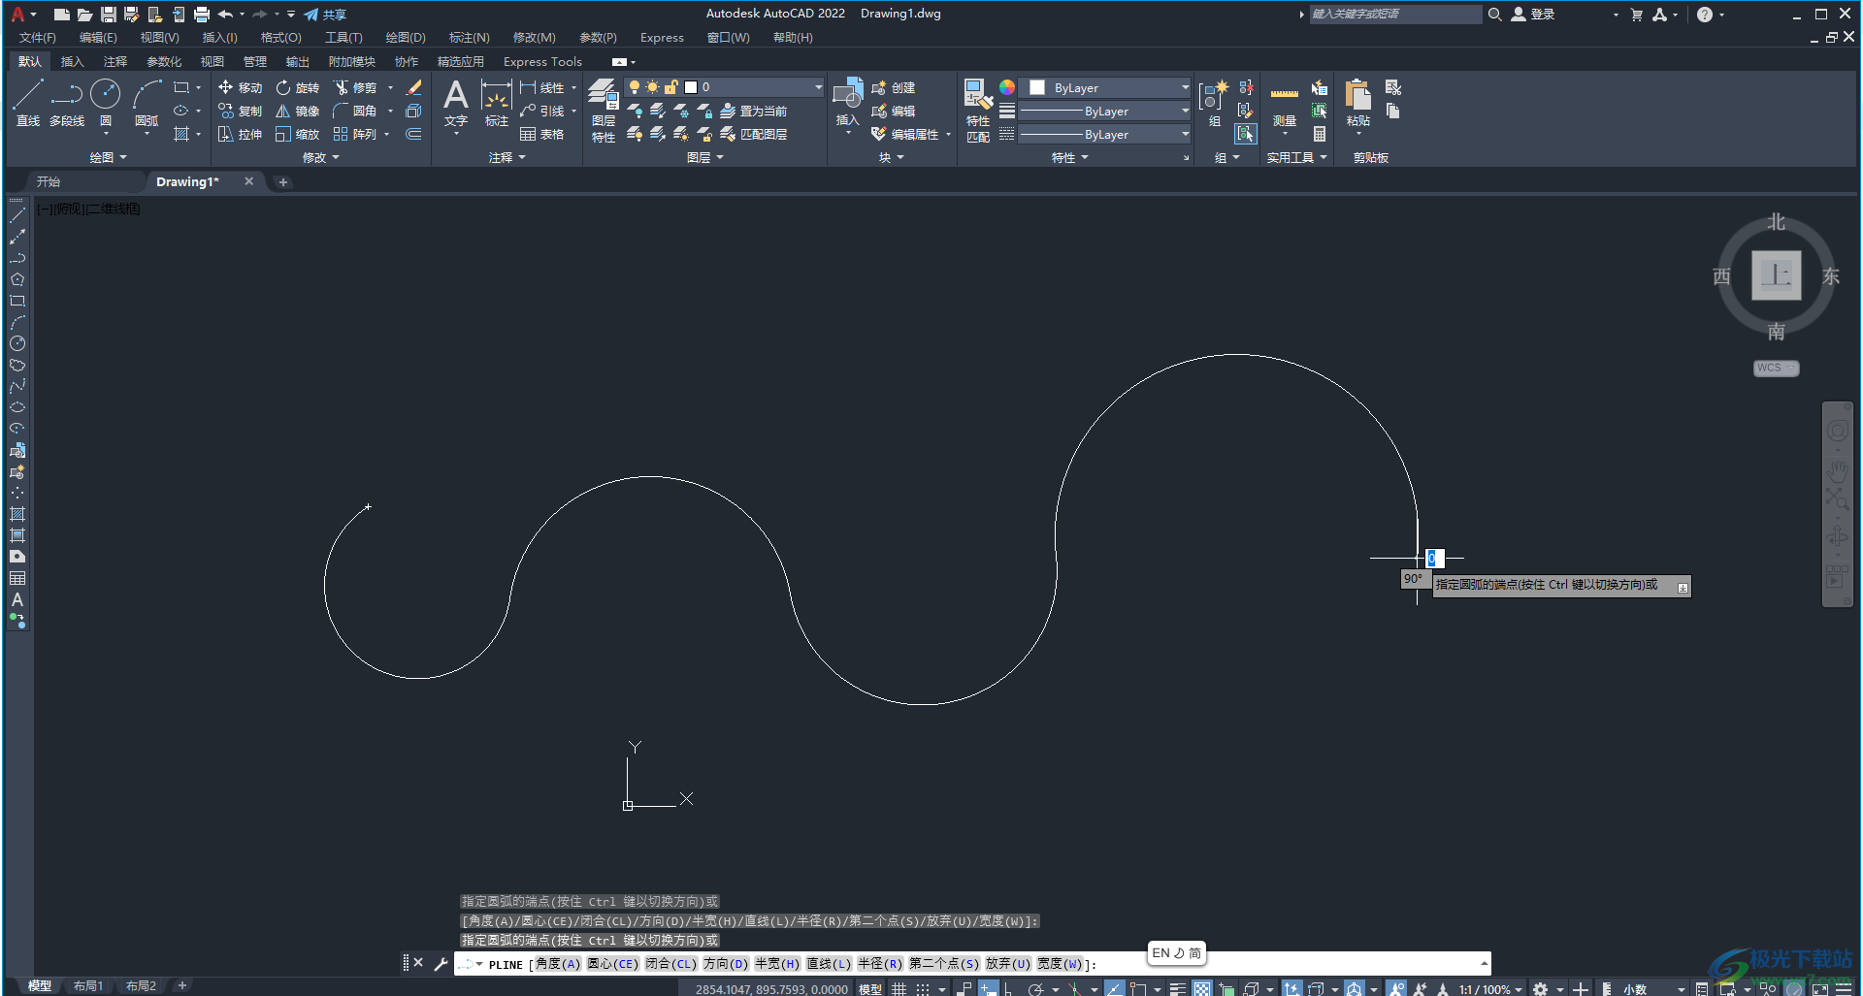Click the Stretch (拉伸) tool
1863x996 pixels.
240,134
